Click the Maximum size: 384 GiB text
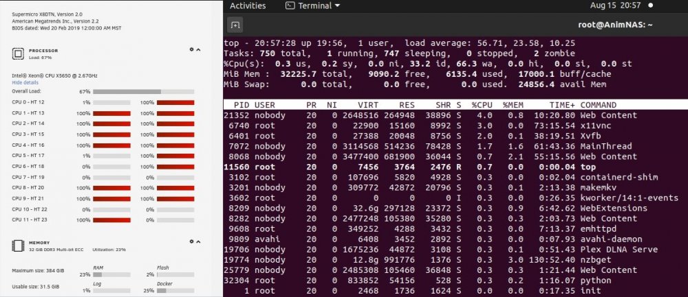688x297 pixels. 38,271
